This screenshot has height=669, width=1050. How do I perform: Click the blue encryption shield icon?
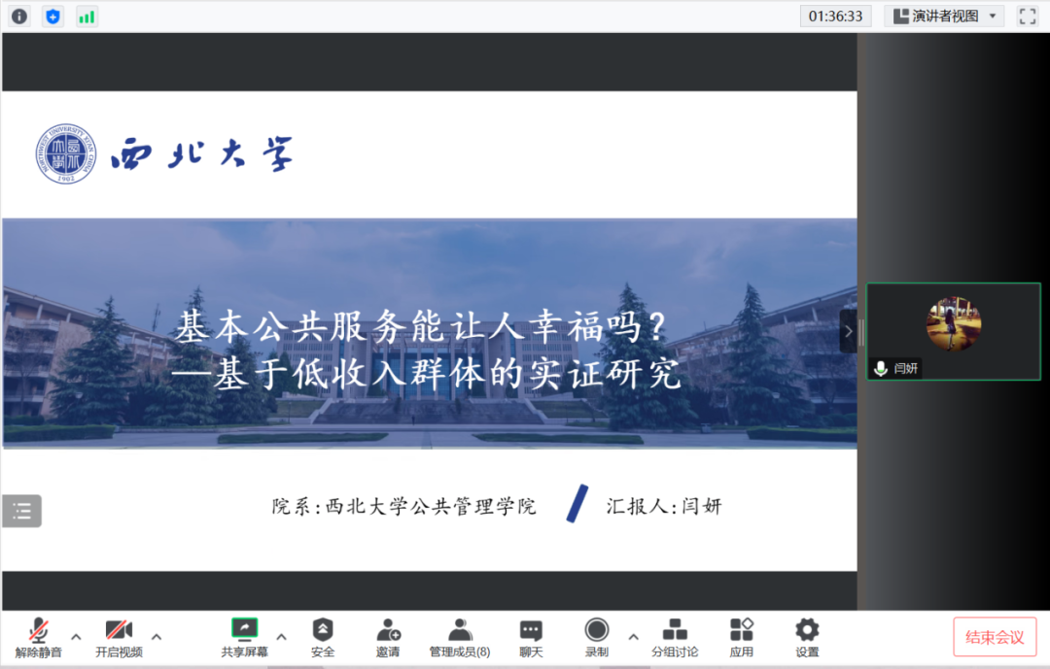coord(52,17)
